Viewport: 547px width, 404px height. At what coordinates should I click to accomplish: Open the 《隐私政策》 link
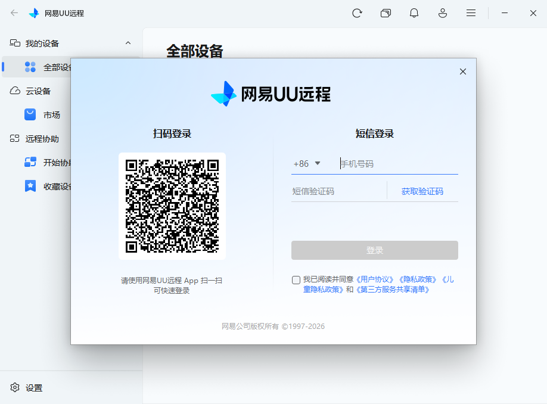tap(417, 279)
